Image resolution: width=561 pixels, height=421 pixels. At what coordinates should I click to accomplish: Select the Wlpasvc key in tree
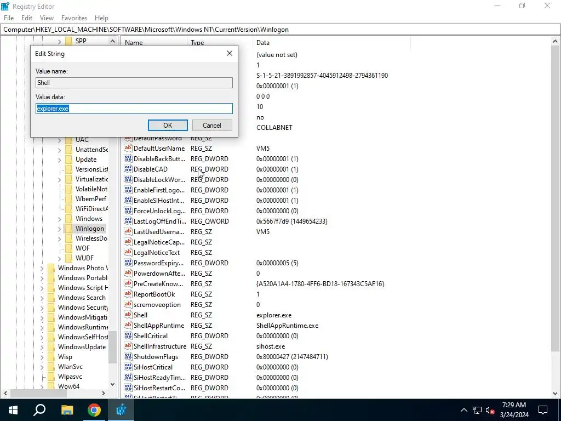pos(70,377)
